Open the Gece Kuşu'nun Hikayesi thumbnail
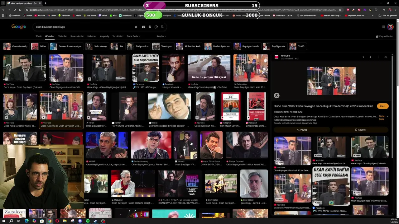Screen dimensions: 399x224 click(209, 68)
